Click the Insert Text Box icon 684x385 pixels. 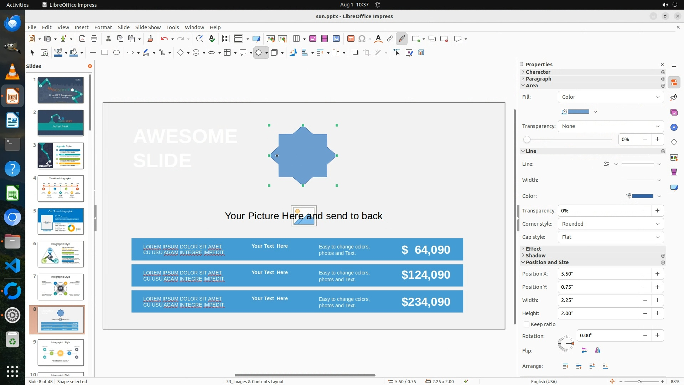351,39
